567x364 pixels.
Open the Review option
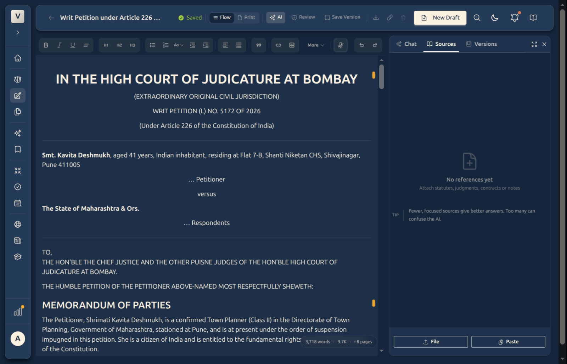click(303, 17)
